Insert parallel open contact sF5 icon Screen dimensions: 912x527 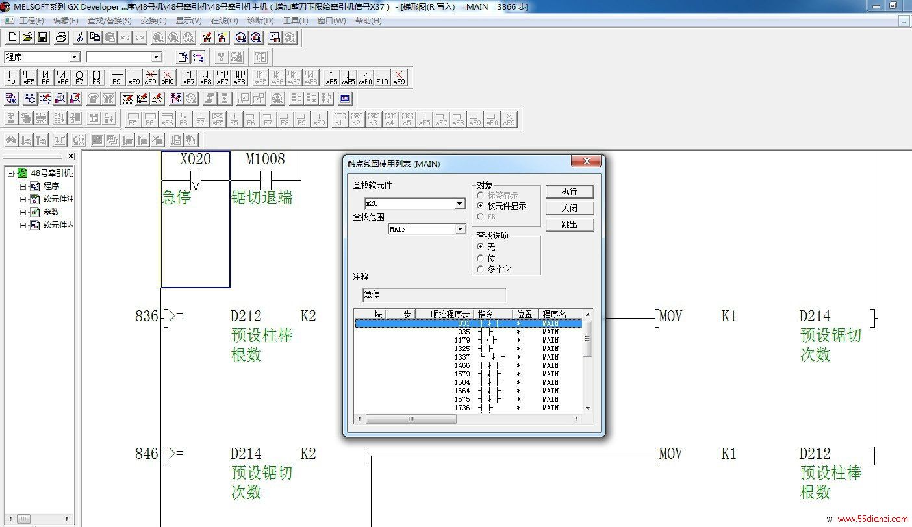tap(29, 78)
